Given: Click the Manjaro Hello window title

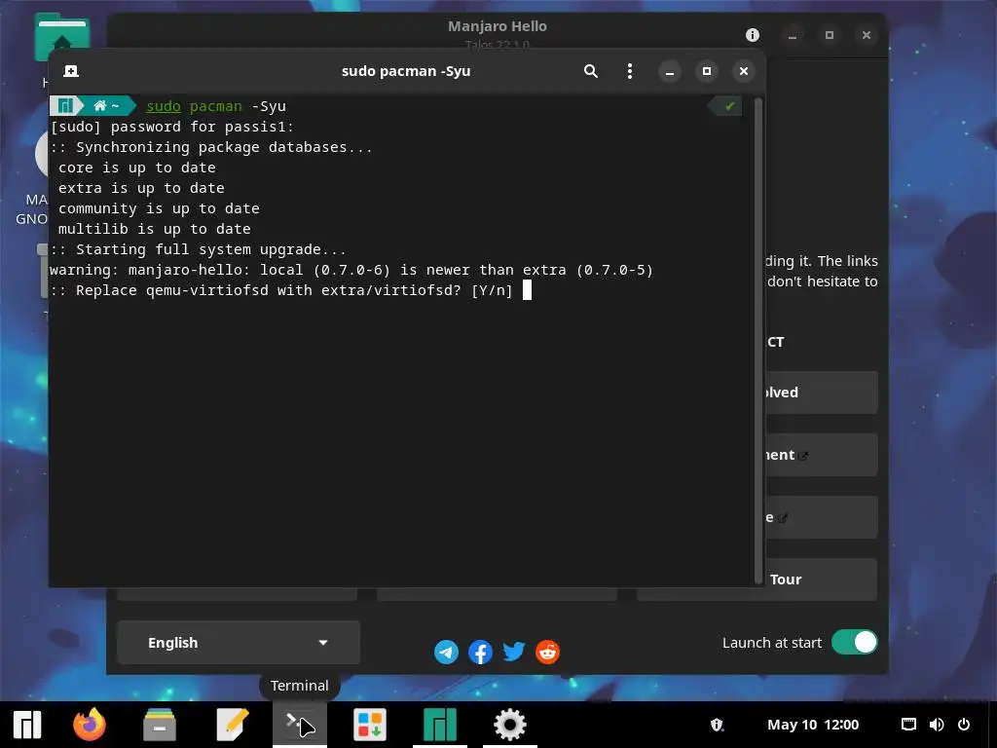Looking at the screenshot, I should pos(498,26).
